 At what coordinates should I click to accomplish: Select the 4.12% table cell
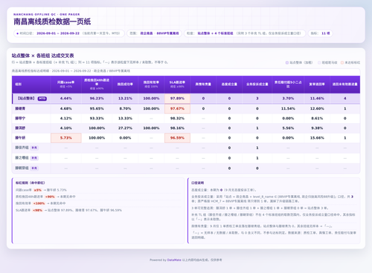[x=66, y=119]
